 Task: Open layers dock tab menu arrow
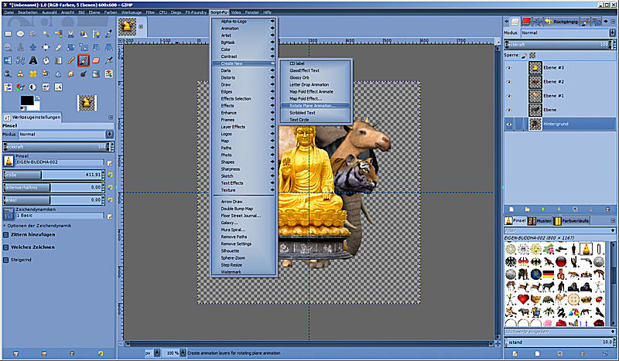pyautogui.click(x=613, y=22)
